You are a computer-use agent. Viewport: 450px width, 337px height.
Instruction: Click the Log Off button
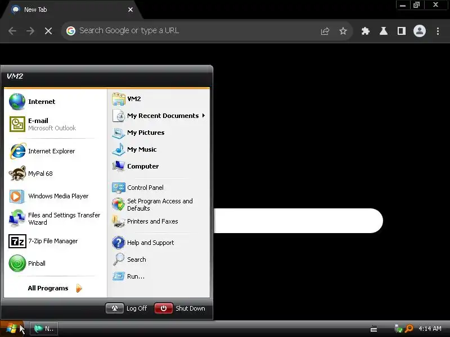pos(126,308)
